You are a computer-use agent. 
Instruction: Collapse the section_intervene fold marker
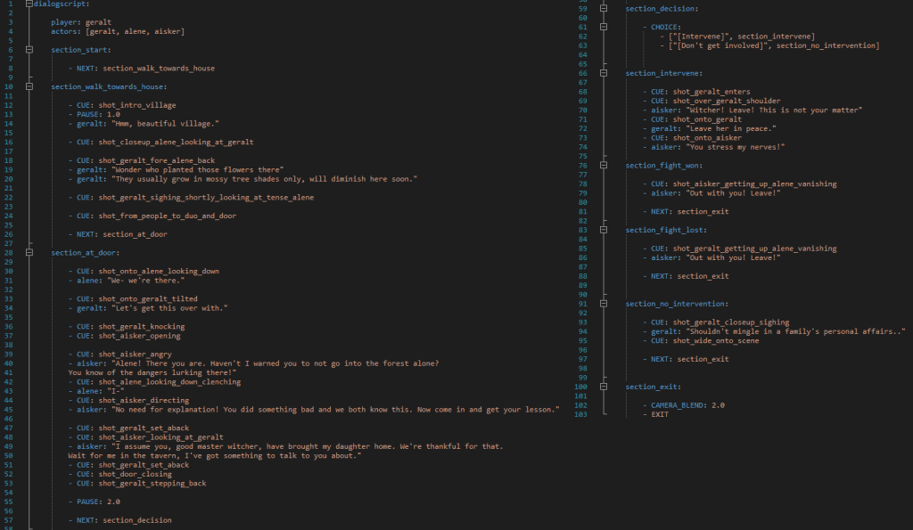[604, 73]
